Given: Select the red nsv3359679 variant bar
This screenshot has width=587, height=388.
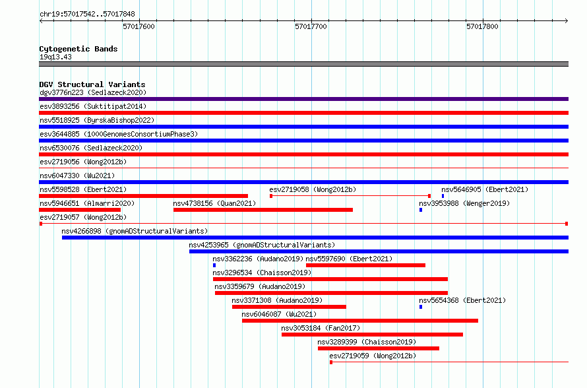Looking at the screenshot, I should coord(331,293).
